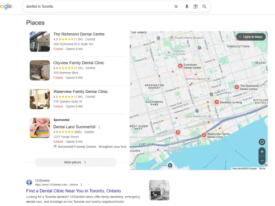The width and height of the screenshot is (275, 206).
Task: Click the Dental Land Summerhill ad image
Action: 40,128
